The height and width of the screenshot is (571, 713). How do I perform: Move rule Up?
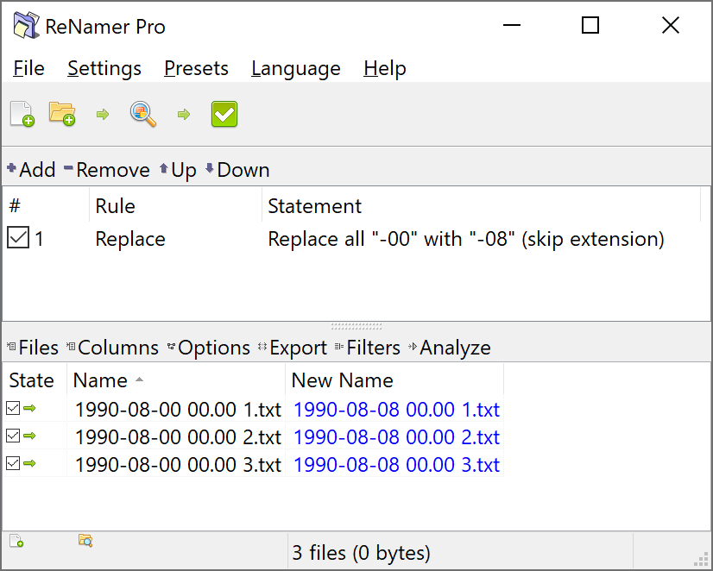tap(178, 170)
